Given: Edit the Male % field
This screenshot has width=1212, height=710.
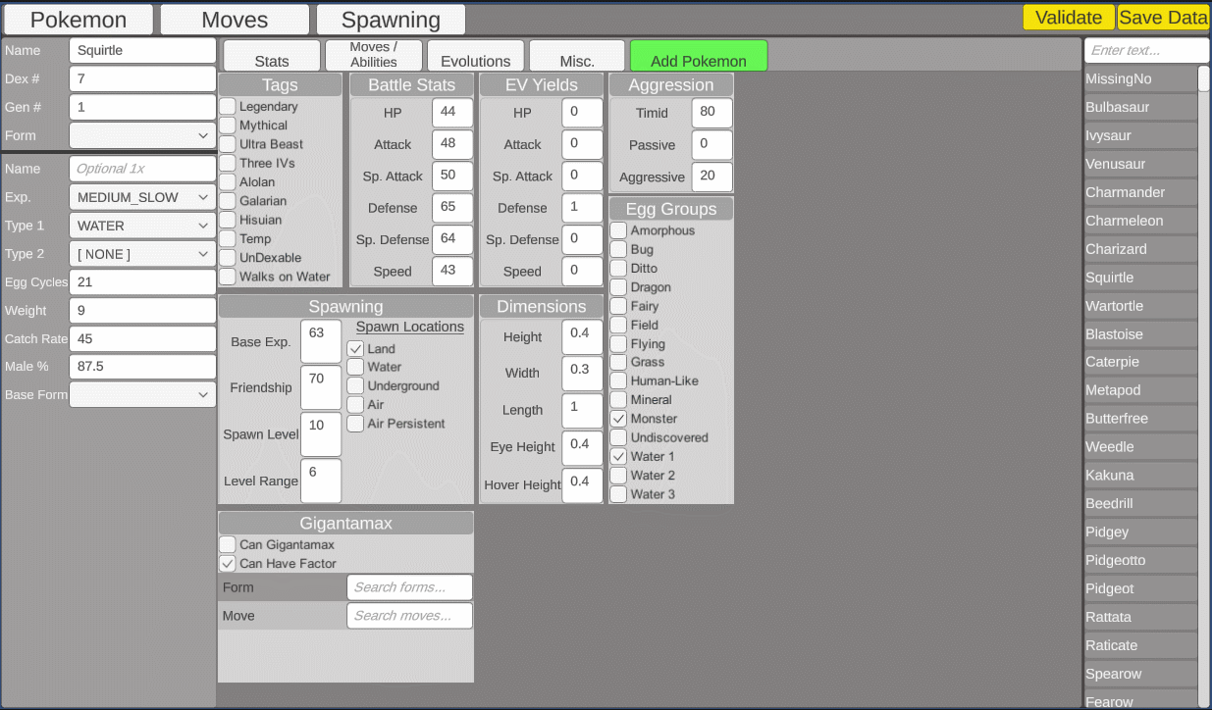Looking at the screenshot, I should click(142, 367).
